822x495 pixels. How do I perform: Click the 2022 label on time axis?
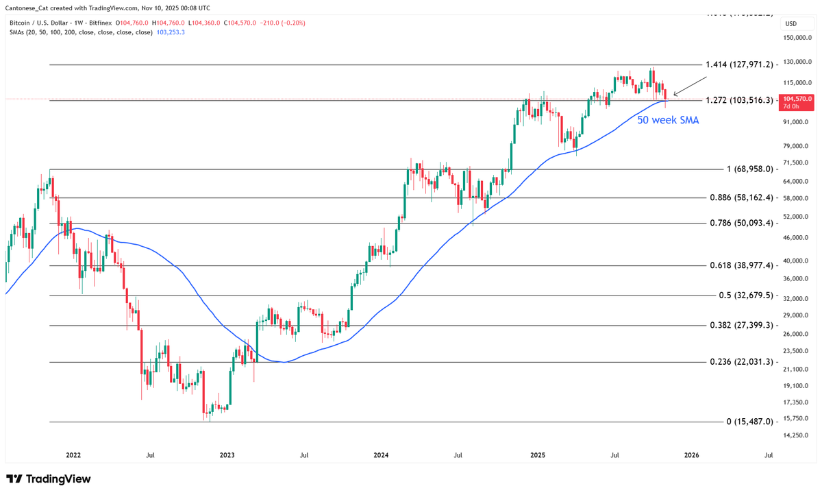pos(73,455)
